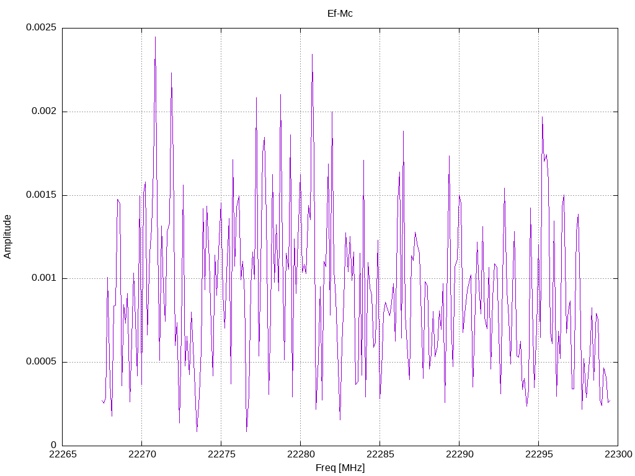Click the plot title Ef-Mc
The height and width of the screenshot is (476, 635).
[x=340, y=14]
